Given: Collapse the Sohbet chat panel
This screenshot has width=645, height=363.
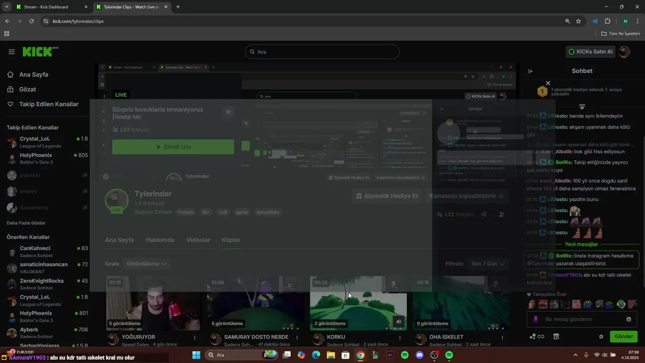Looking at the screenshot, I should coord(530,71).
